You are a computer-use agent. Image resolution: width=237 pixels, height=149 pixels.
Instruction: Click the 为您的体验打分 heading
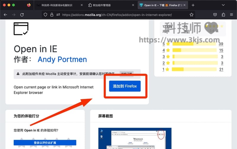pos(26,116)
